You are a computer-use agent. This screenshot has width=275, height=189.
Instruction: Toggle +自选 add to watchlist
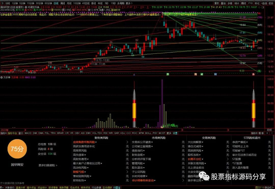[264, 3]
